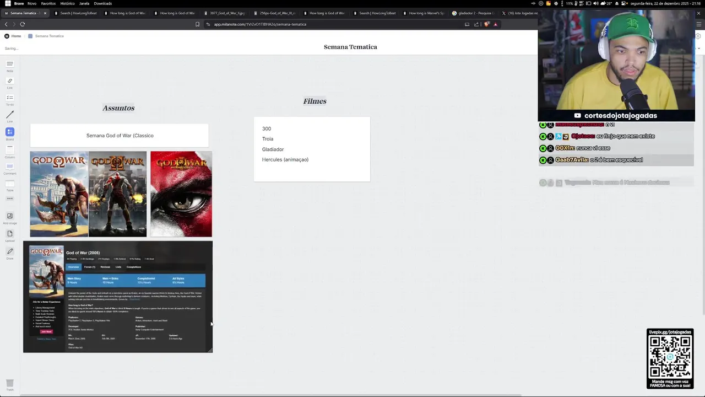
Task: Click the OOXIn chat message
Action: click(575, 148)
